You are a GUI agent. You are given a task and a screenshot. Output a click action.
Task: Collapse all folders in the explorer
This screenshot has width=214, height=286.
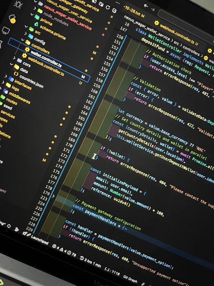tap(114, 11)
